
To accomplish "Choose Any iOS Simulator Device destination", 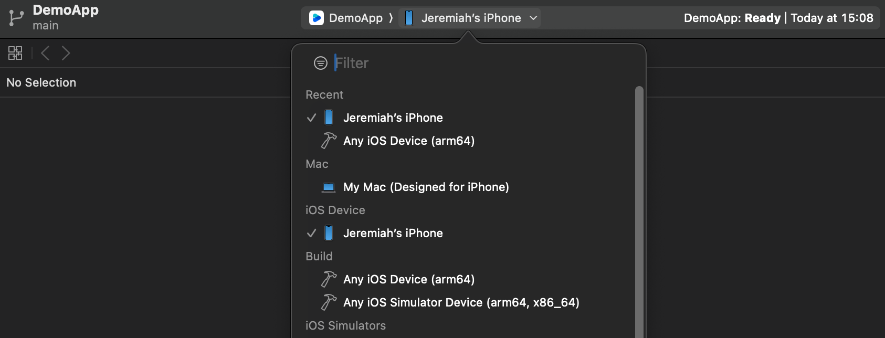I will [461, 302].
